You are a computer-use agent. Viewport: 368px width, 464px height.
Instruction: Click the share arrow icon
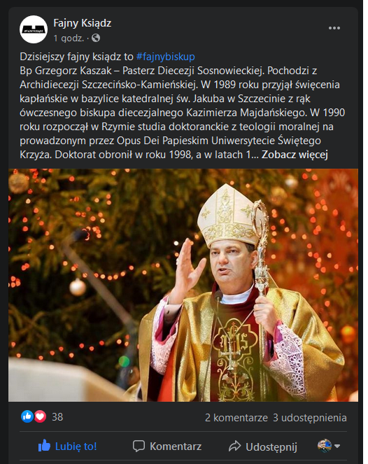pyautogui.click(x=235, y=446)
